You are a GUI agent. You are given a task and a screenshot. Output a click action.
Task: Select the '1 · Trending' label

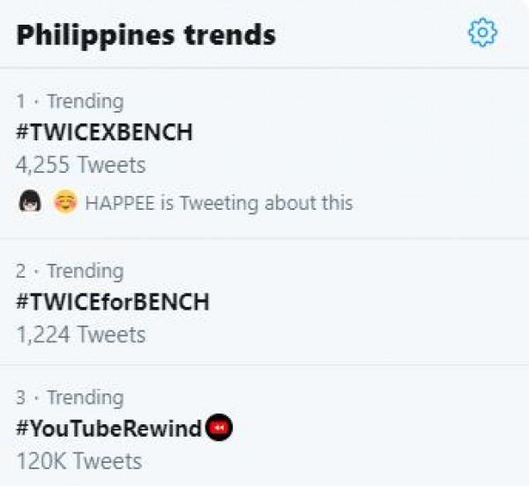point(70,101)
